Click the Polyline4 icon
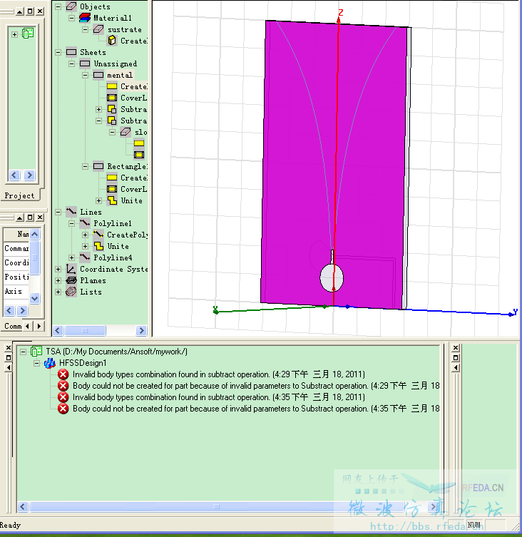 [x=85, y=257]
